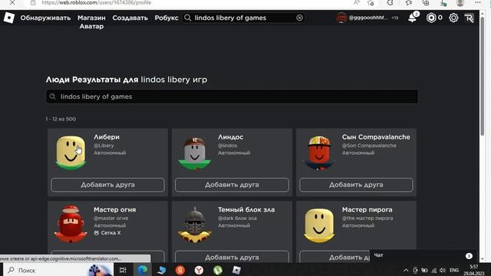
Task: Open the Yandex Browser taskbar icon
Action: pos(199,270)
